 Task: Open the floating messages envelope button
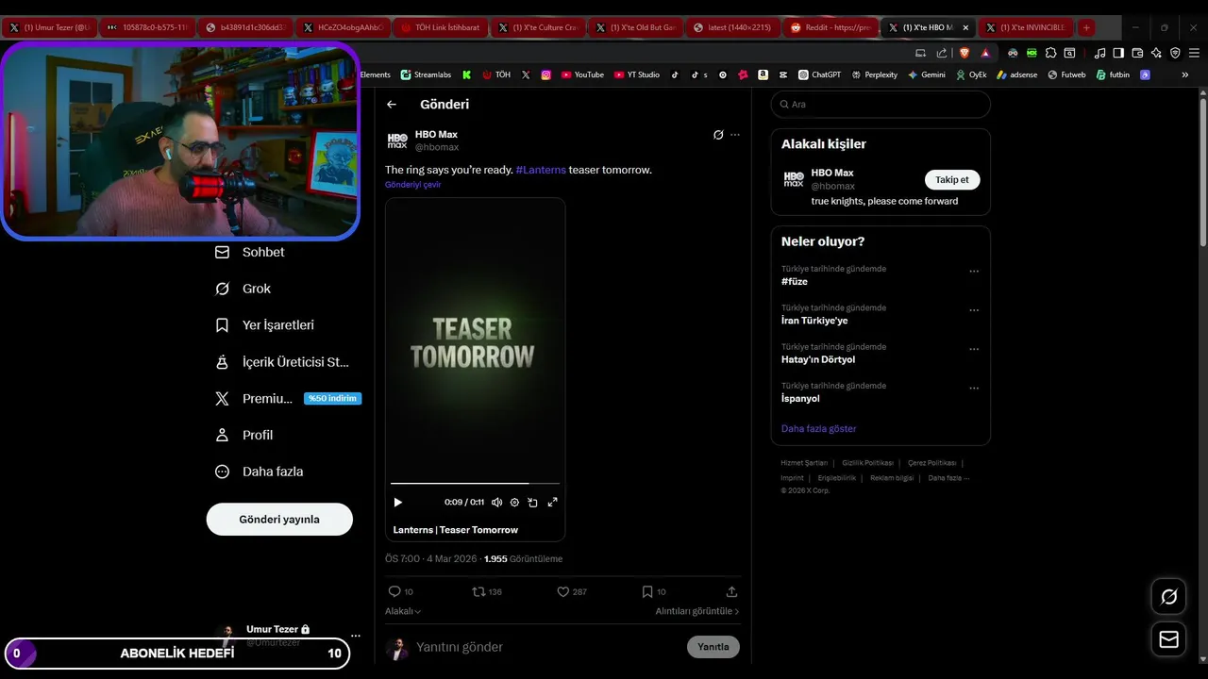pyautogui.click(x=1169, y=639)
